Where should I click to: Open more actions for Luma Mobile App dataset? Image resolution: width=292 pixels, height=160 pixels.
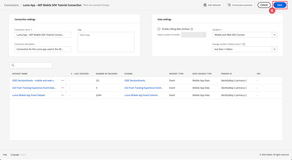63,95
